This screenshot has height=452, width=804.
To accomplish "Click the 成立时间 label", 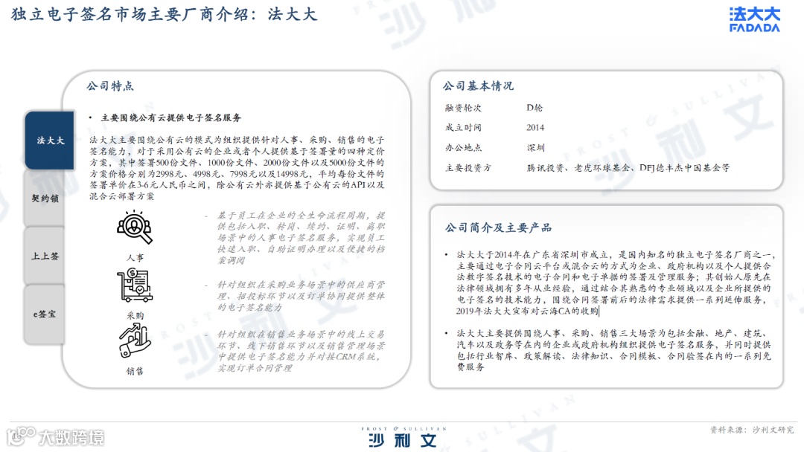I will 463,127.
